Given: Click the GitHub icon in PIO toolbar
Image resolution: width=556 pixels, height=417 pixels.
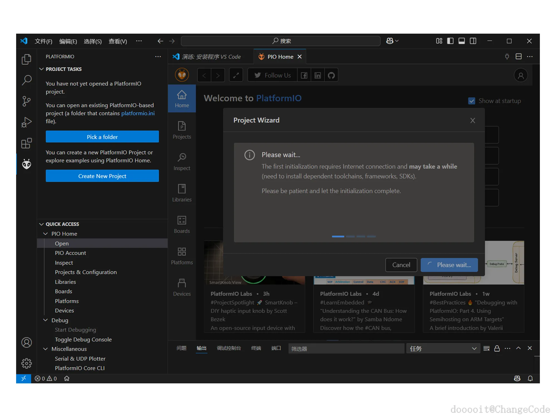Looking at the screenshot, I should click(331, 75).
